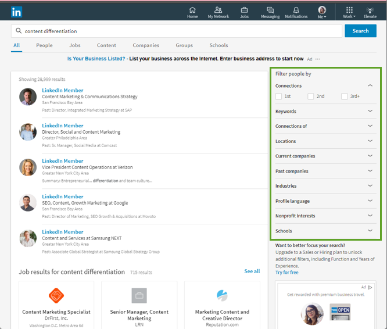
Task: Switch to the Companies tab
Action: (146, 45)
